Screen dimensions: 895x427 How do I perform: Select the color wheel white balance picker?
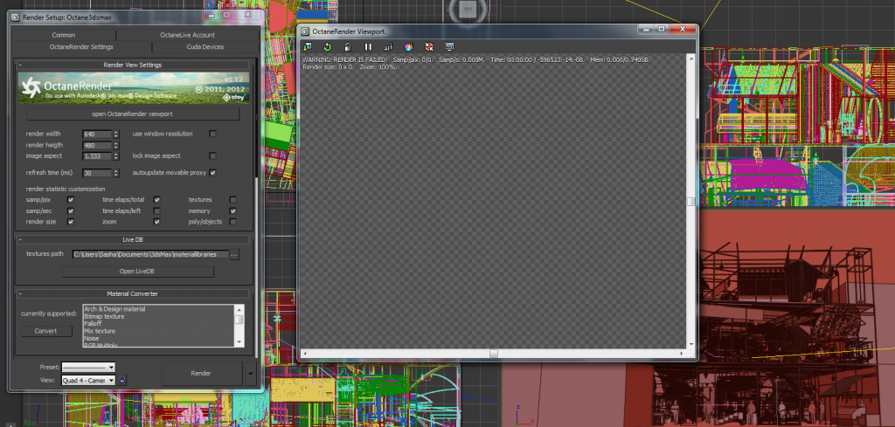[409, 47]
